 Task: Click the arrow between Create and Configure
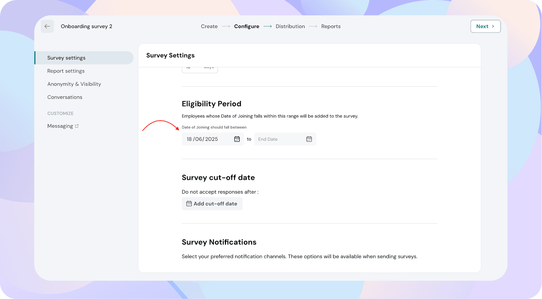226,26
